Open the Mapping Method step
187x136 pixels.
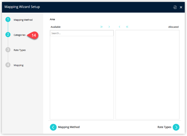pyautogui.click(x=23, y=20)
